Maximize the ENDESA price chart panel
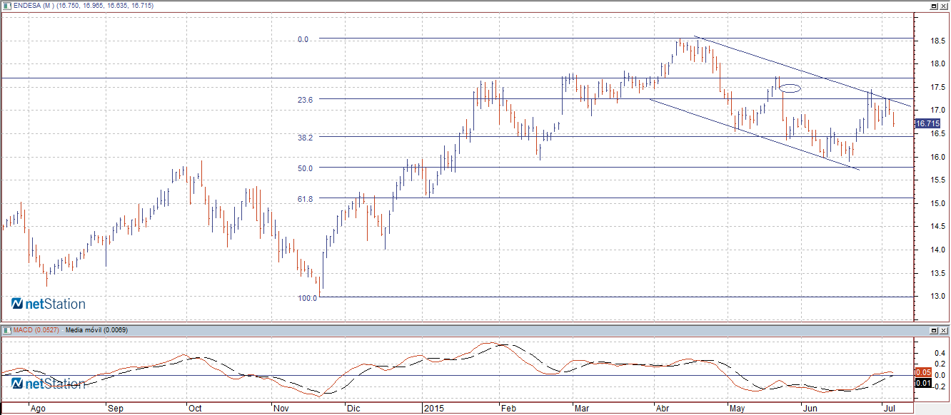Viewport: 951px width, 415px height. pos(935,6)
